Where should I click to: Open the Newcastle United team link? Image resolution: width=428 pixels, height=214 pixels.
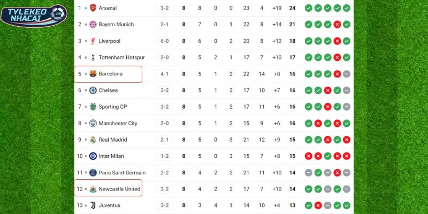pyautogui.click(x=119, y=189)
